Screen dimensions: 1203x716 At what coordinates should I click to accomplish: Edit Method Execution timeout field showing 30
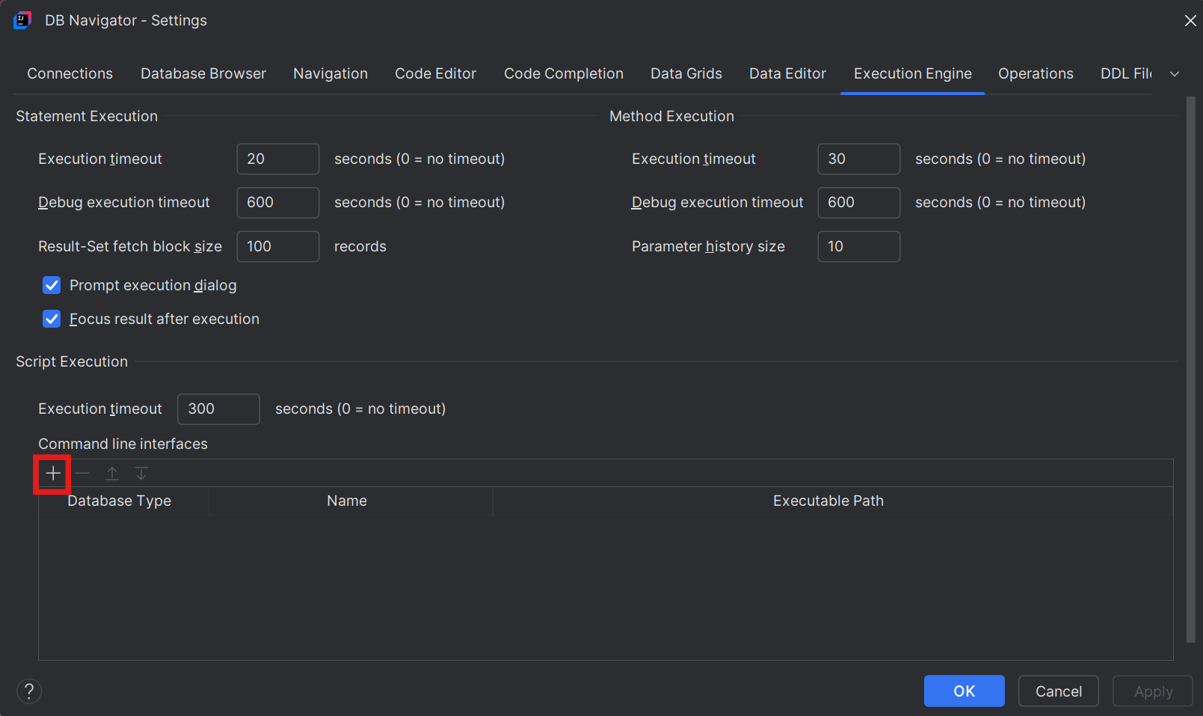(859, 159)
